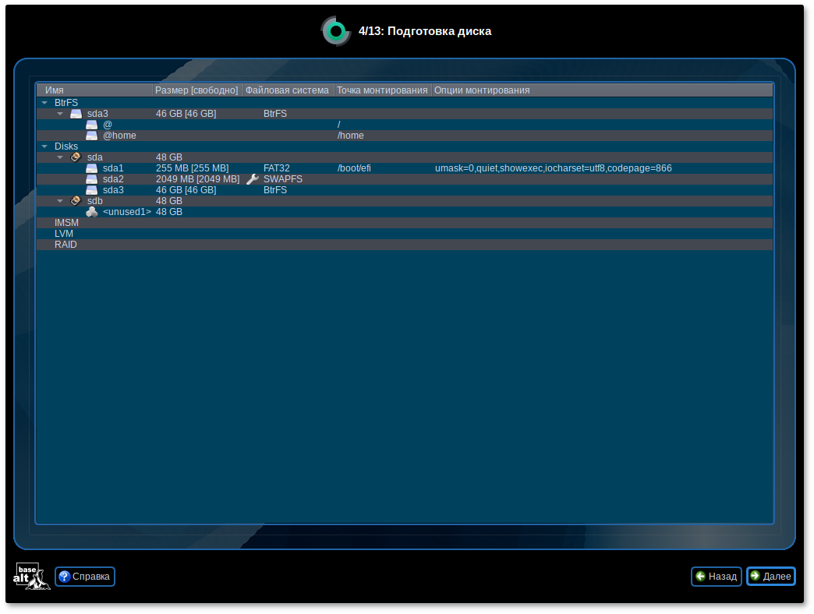Image resolution: width=814 pixels, height=614 pixels.
Task: Collapse the sdb disk expander arrow
Action: [60, 200]
